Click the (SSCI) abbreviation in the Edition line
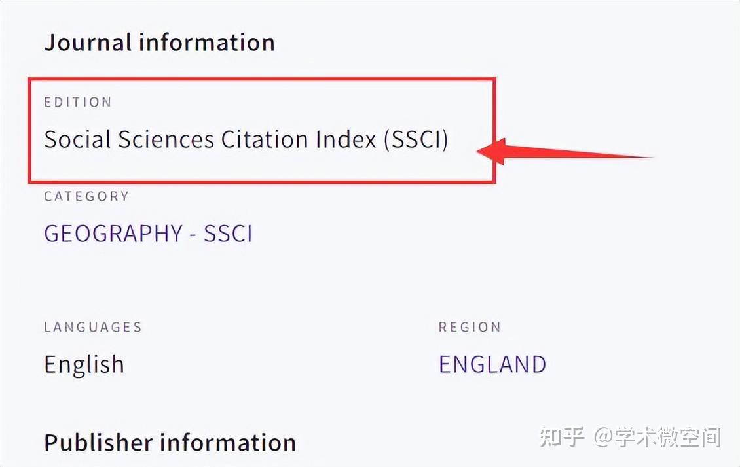This screenshot has height=467, width=740. coord(416,140)
